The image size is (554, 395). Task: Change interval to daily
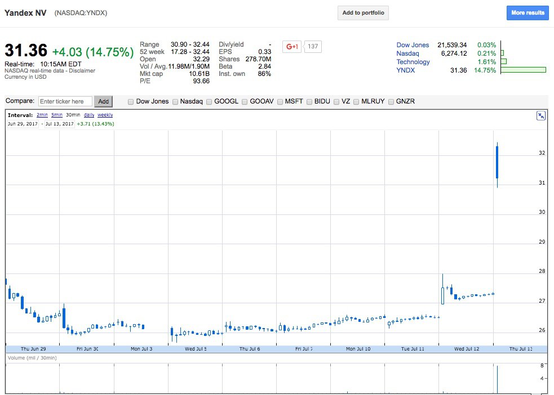click(x=89, y=115)
